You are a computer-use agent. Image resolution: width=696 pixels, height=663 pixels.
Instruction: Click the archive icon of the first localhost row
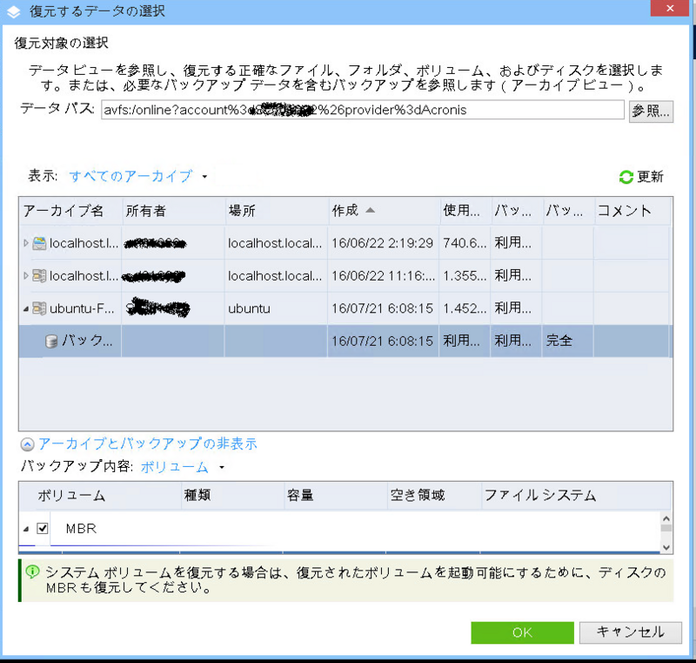39,243
